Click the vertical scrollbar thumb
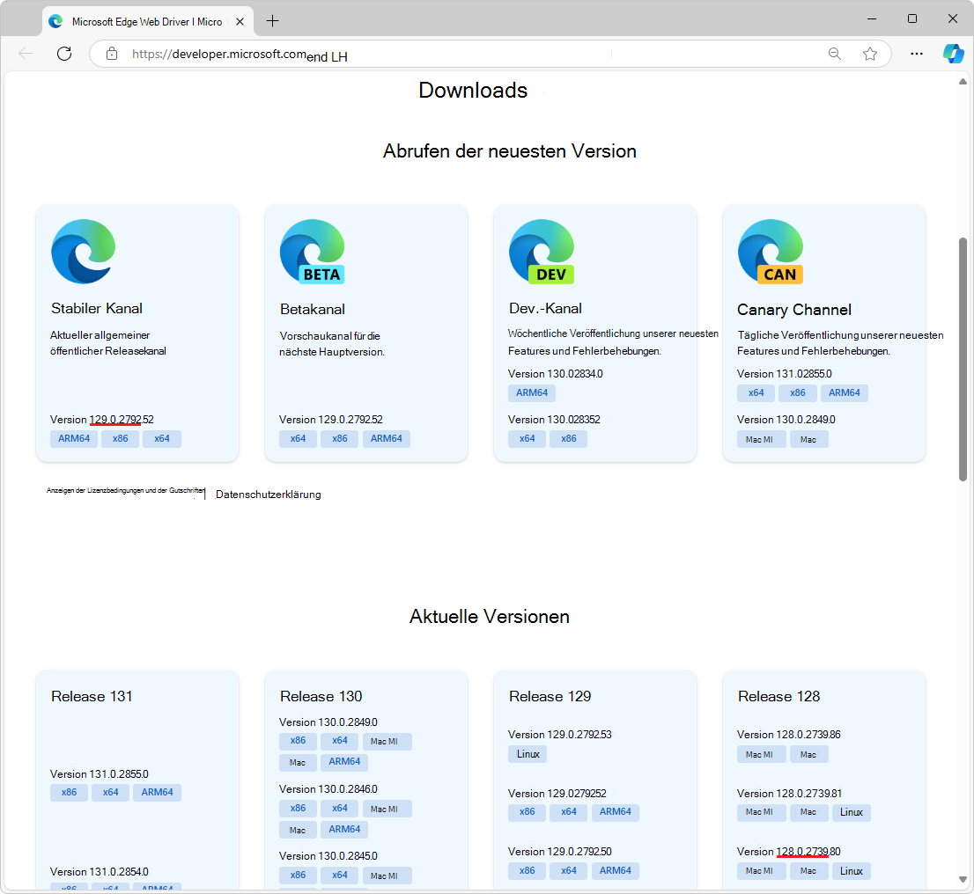This screenshot has width=974, height=894. [x=964, y=352]
